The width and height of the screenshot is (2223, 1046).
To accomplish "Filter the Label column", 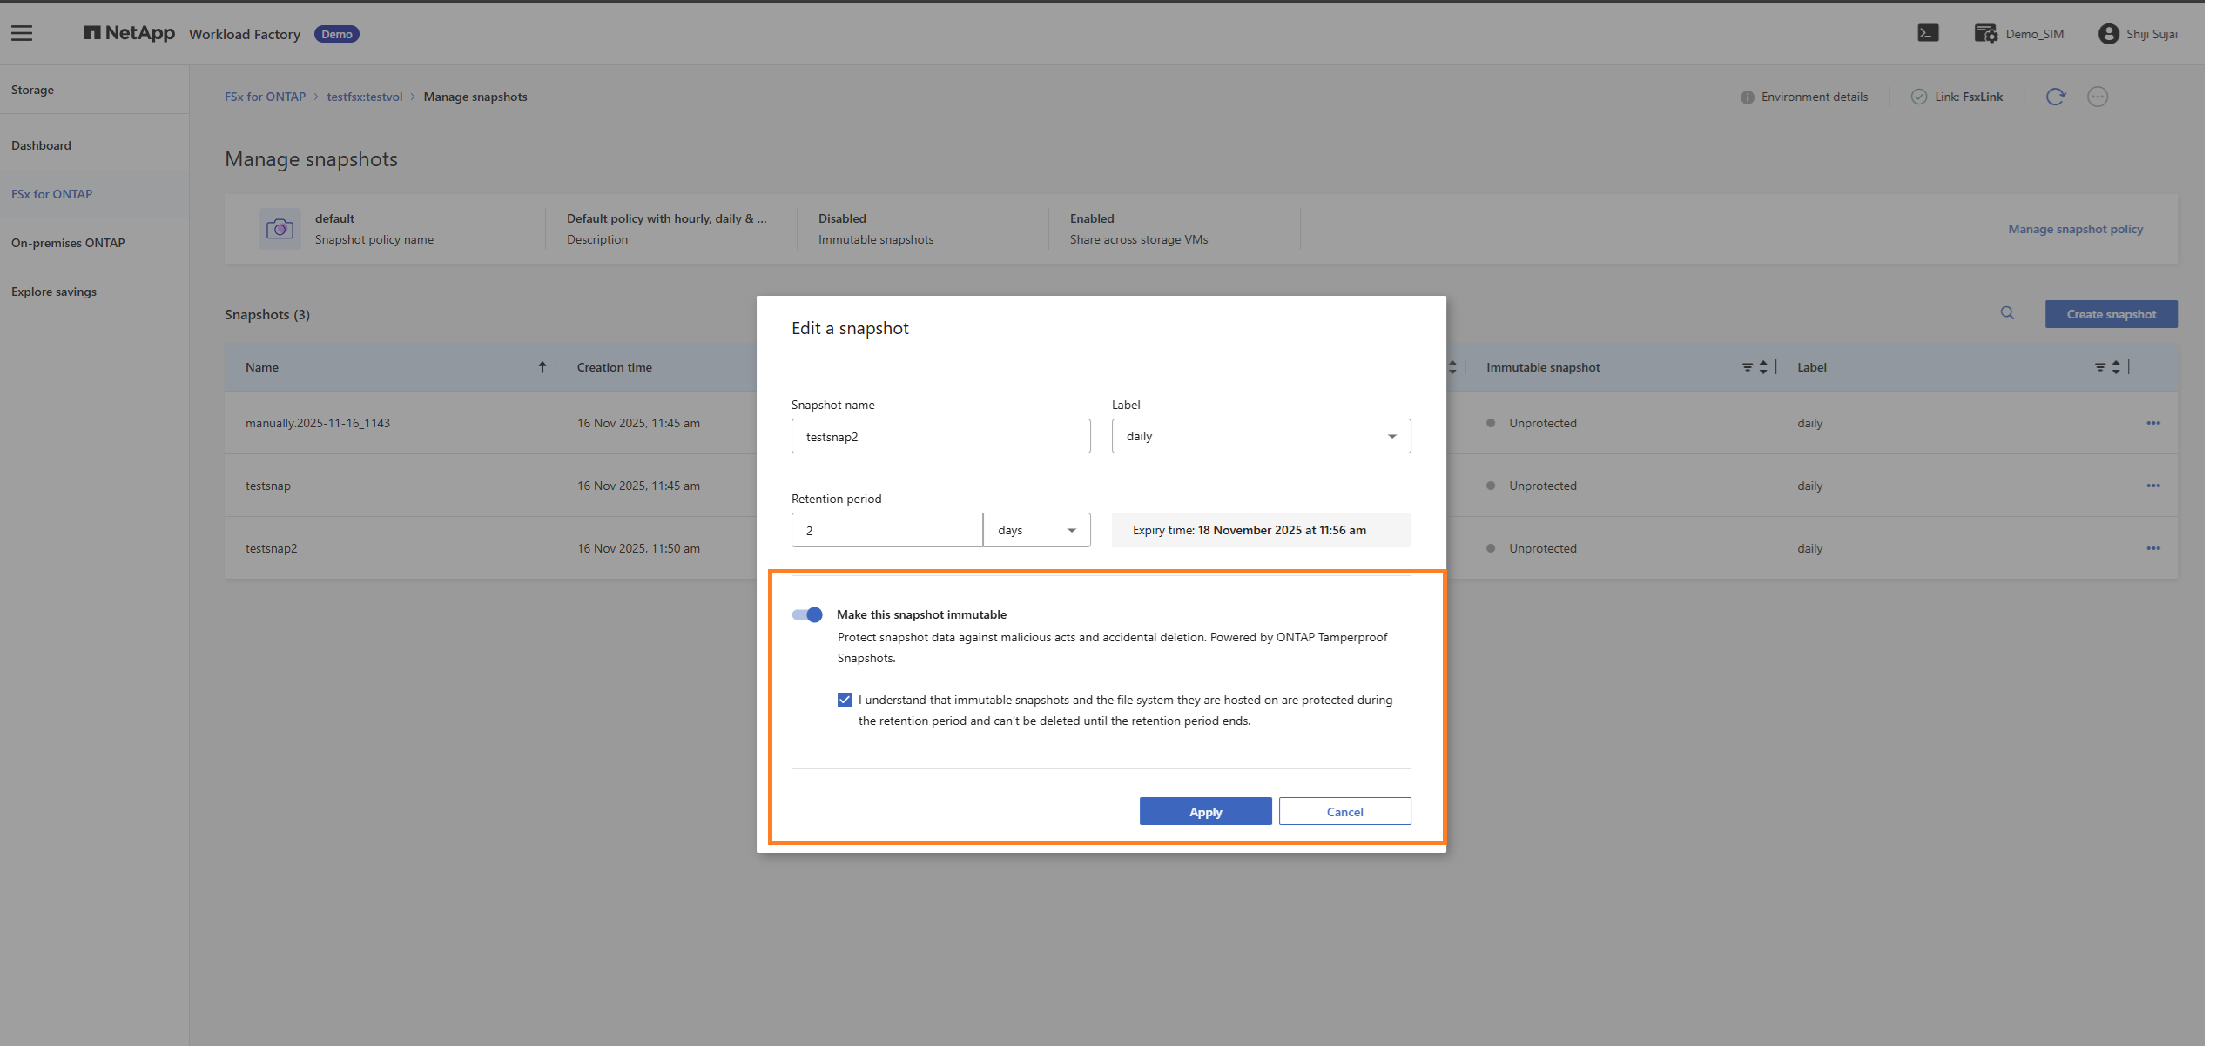I will (2099, 367).
